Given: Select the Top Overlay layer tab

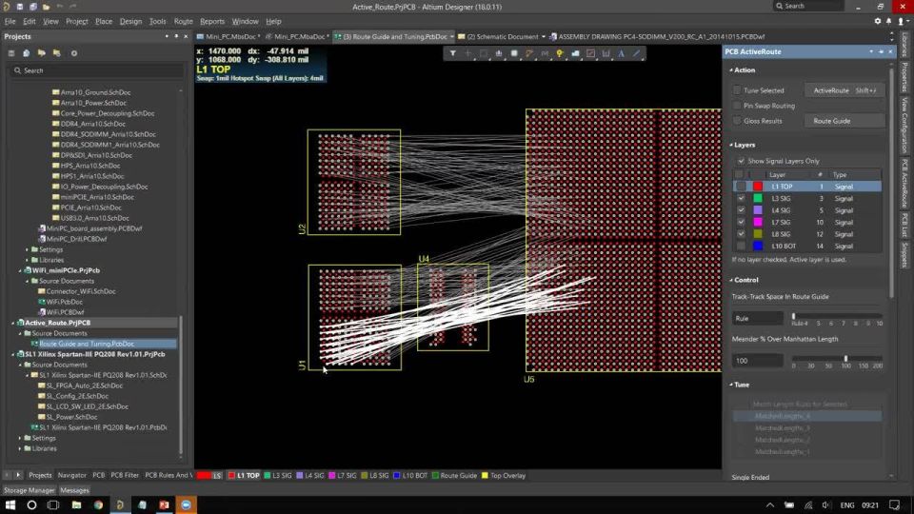Looking at the screenshot, I should tap(503, 476).
